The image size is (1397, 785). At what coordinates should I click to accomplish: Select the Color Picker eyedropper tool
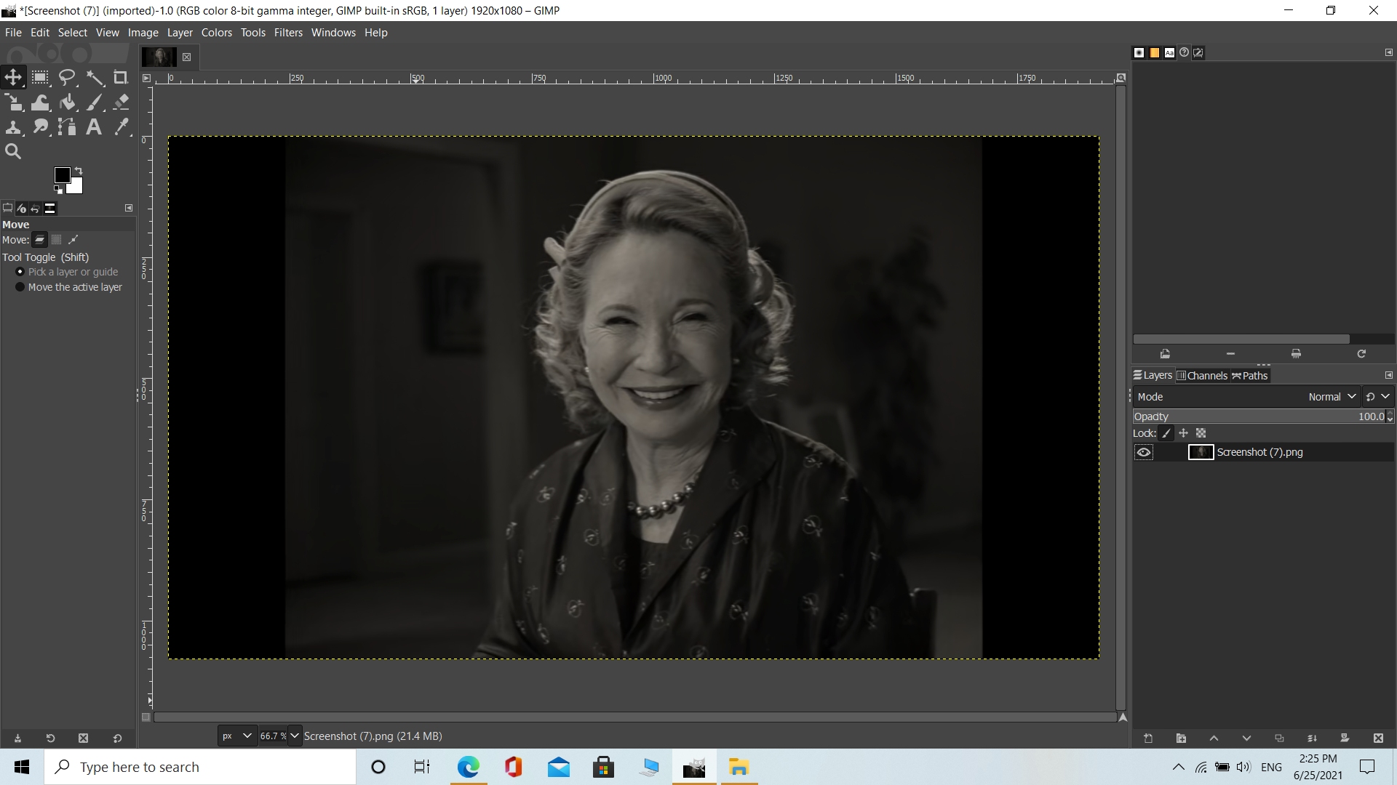122,127
